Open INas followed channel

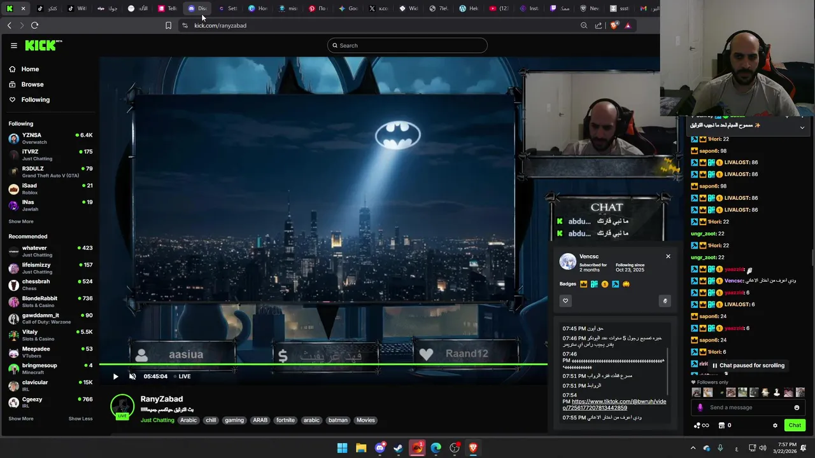tap(50, 205)
